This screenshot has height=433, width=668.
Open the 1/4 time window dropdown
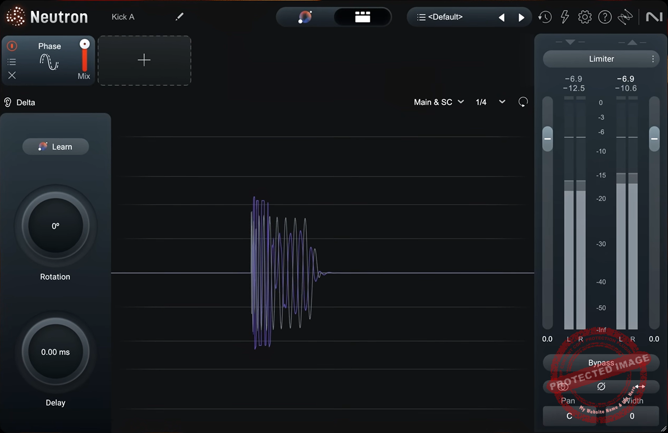490,102
